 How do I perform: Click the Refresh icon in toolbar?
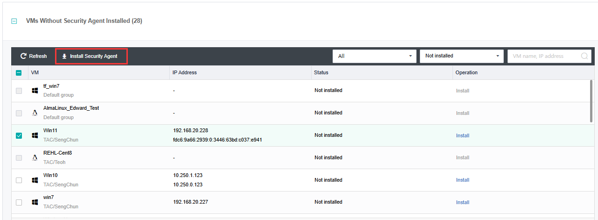point(23,56)
